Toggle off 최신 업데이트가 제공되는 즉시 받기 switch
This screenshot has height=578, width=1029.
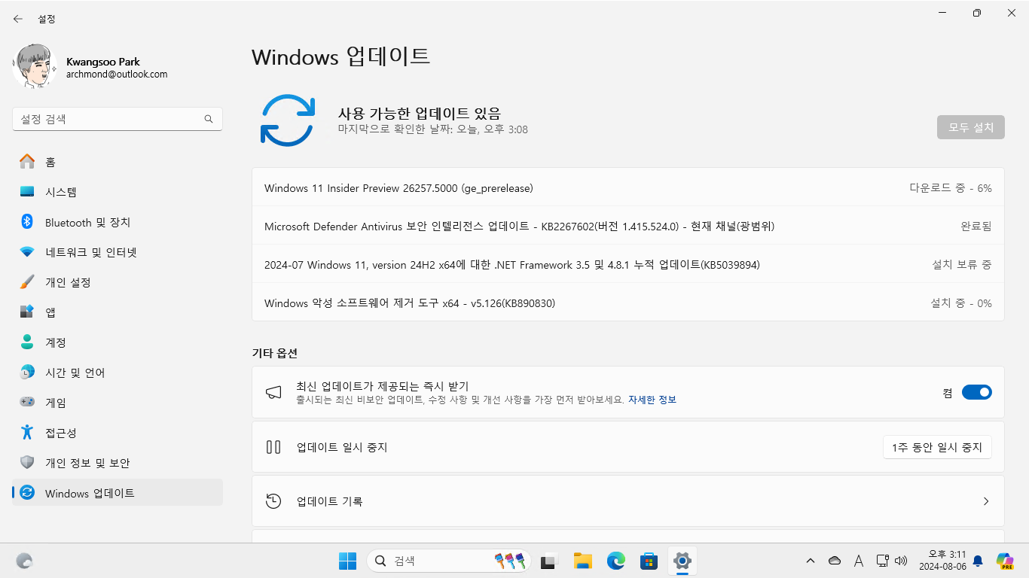tap(977, 392)
